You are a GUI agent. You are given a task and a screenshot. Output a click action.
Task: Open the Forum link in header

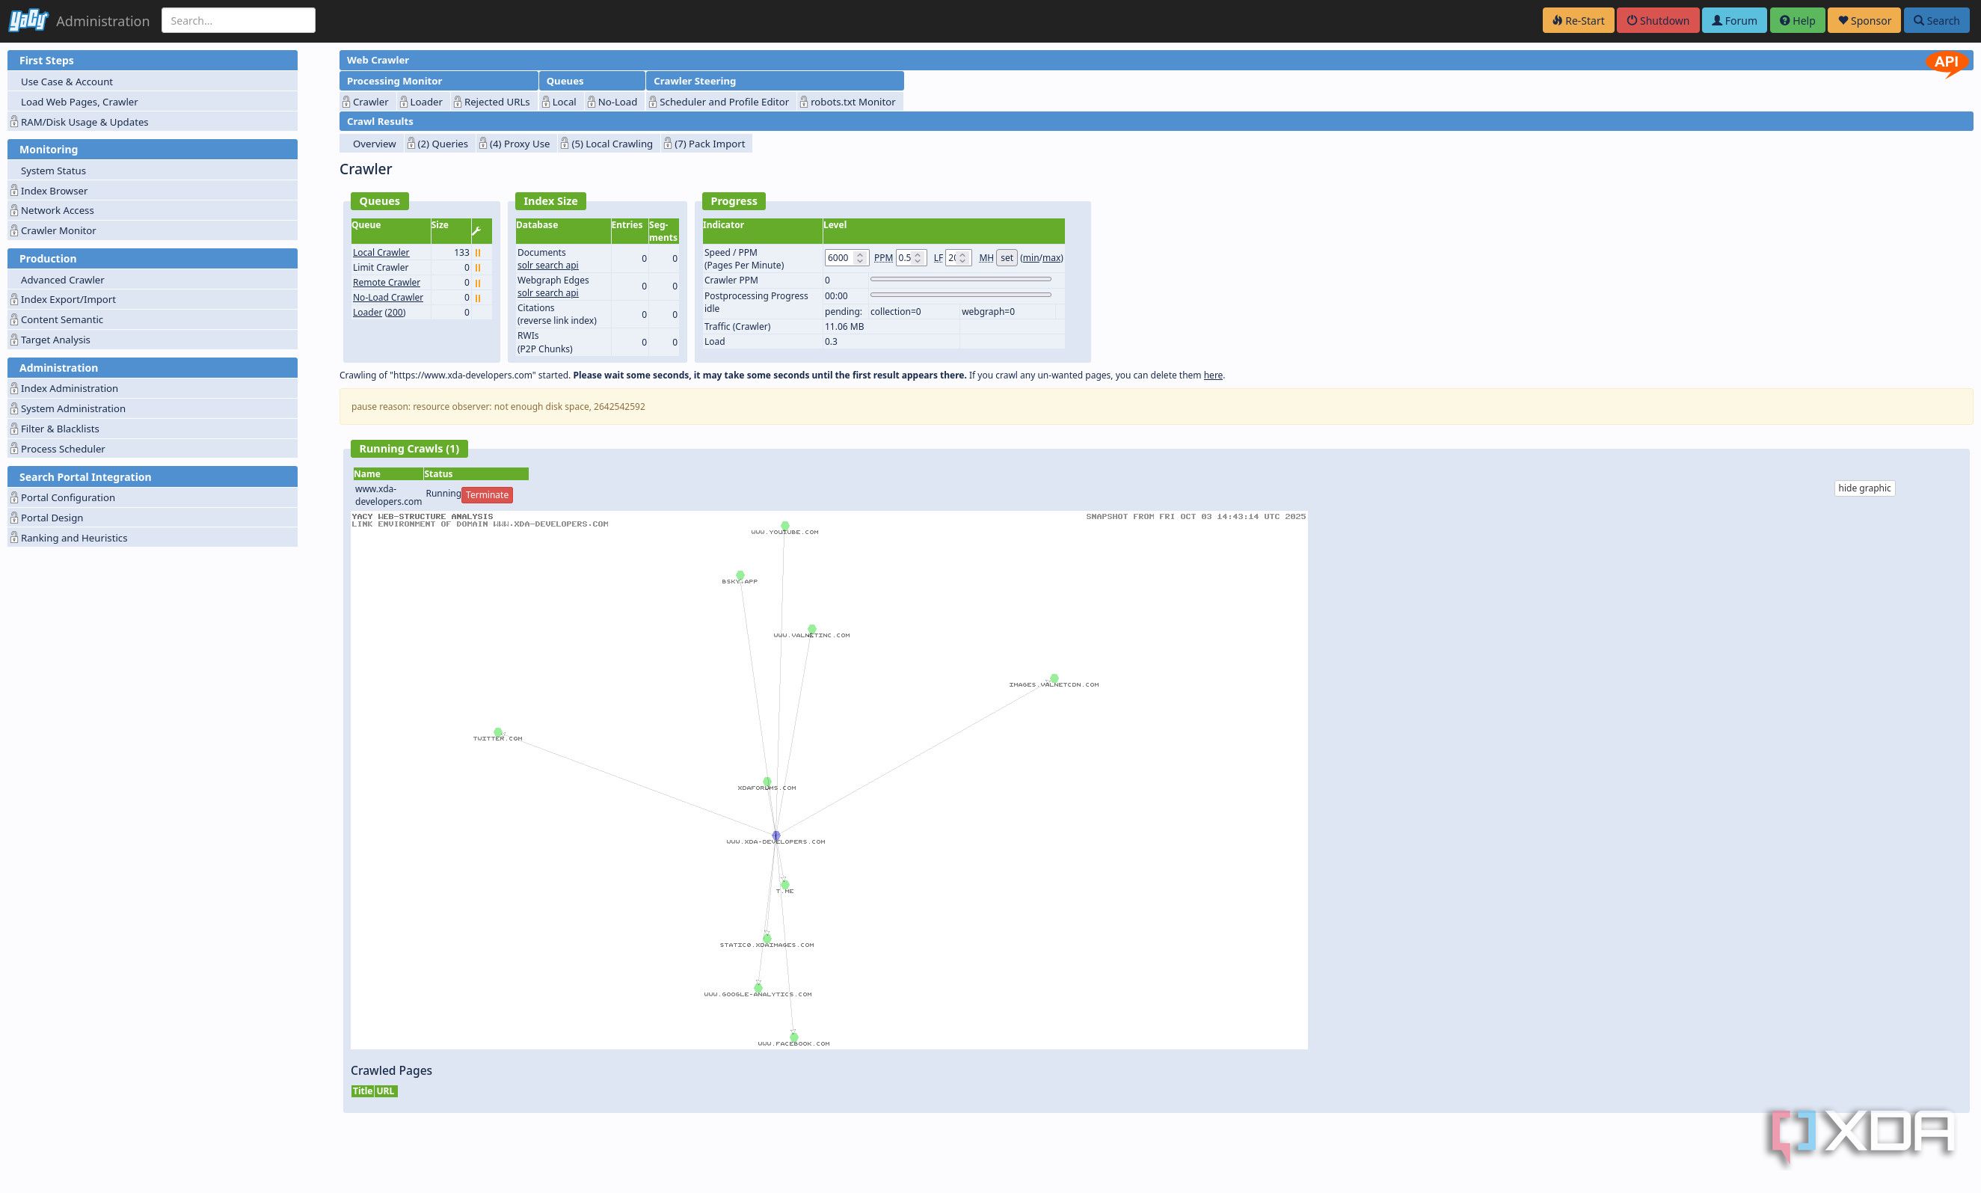tap(1733, 20)
